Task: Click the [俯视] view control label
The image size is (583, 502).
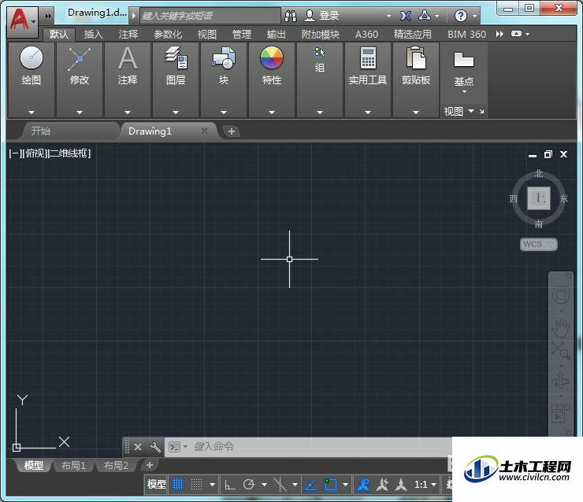Action: [x=36, y=153]
